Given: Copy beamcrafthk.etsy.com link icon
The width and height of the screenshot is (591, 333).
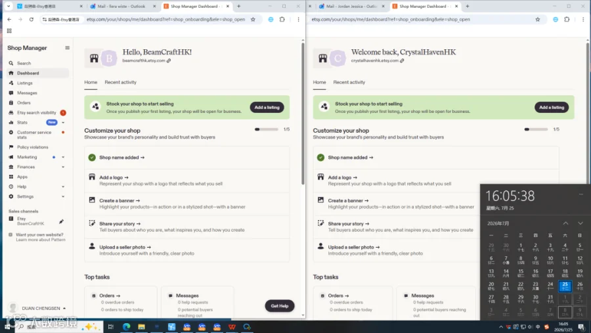Looking at the screenshot, I should pyautogui.click(x=169, y=60).
